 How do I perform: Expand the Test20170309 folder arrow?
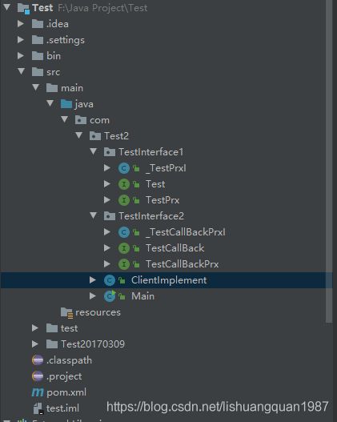point(35,344)
